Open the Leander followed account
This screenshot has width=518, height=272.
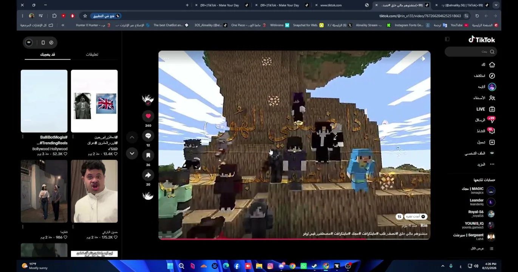[x=482, y=202]
